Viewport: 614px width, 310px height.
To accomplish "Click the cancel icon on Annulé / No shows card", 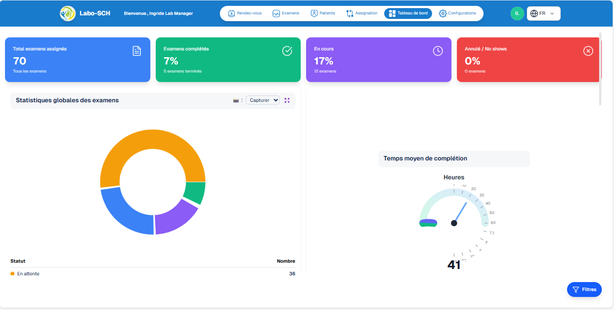I will 588,51.
